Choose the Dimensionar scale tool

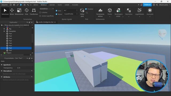point(19,12)
